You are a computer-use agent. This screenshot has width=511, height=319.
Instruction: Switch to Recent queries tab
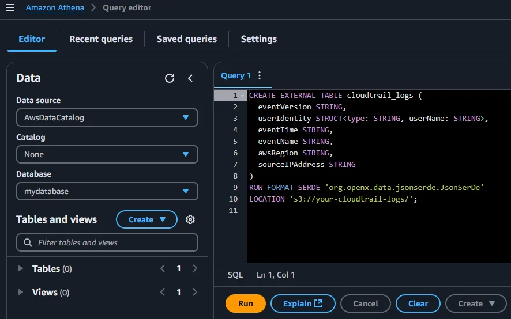coord(101,39)
